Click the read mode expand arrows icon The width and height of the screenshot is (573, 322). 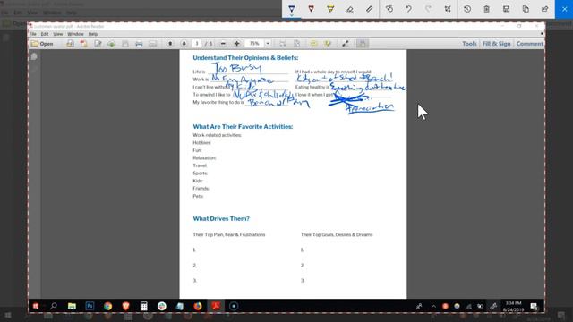(346, 44)
